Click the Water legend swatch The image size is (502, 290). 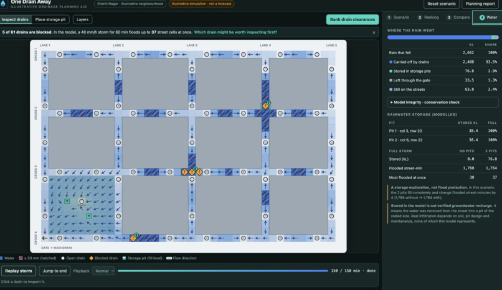coord(2,258)
